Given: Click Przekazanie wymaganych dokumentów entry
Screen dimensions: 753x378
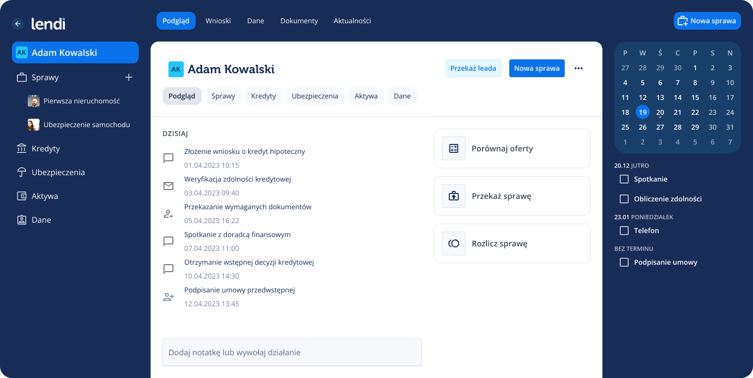Looking at the screenshot, I should click(248, 207).
